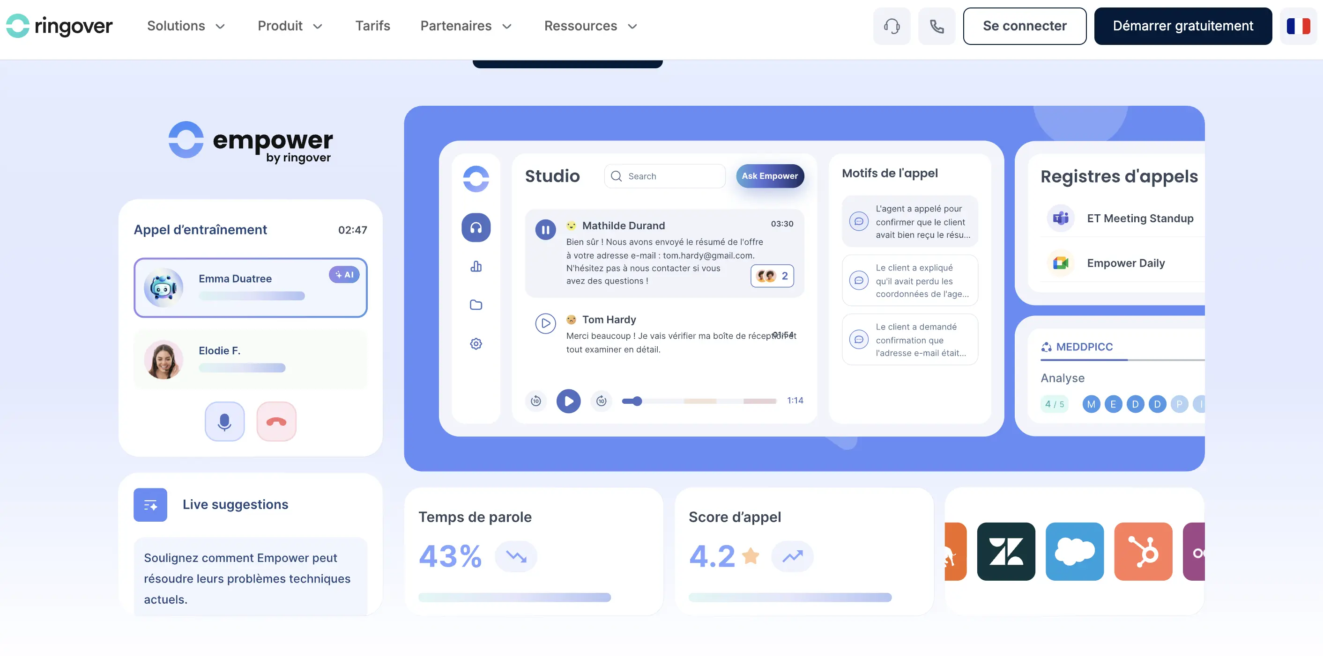Click the HubSpot integration logo

pyautogui.click(x=1143, y=551)
